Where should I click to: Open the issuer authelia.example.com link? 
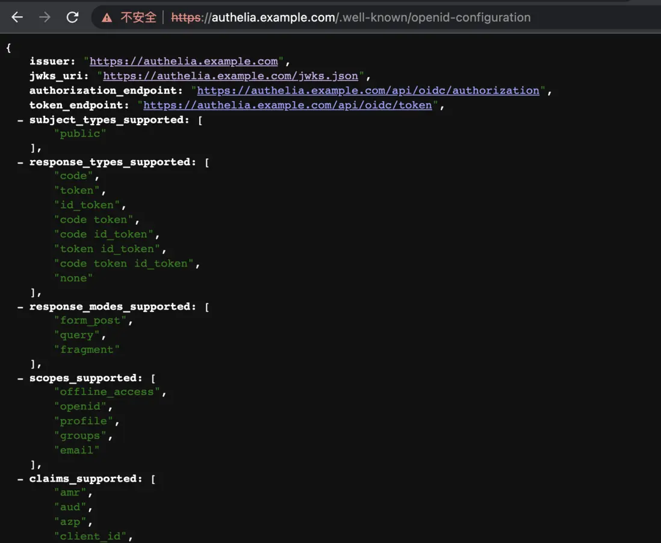pyautogui.click(x=184, y=61)
